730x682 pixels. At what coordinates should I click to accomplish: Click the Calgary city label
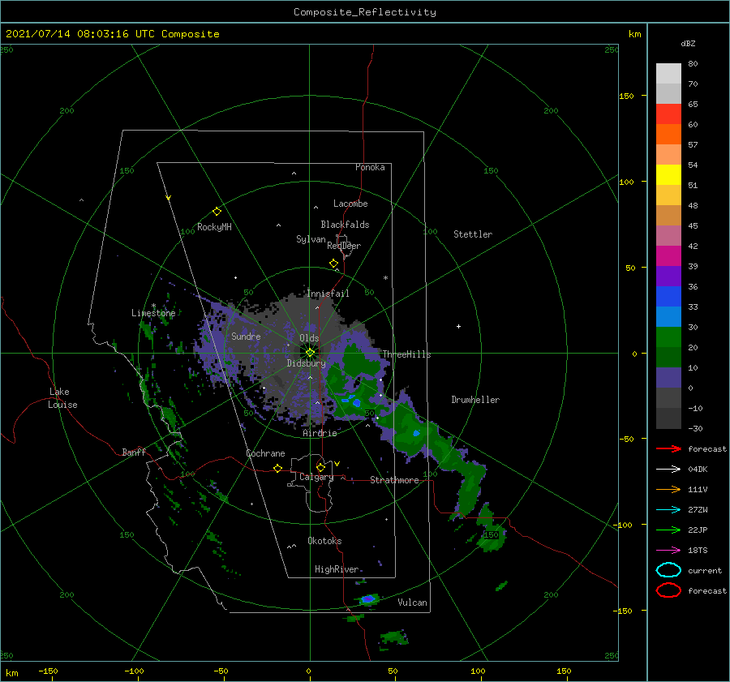pos(316,477)
